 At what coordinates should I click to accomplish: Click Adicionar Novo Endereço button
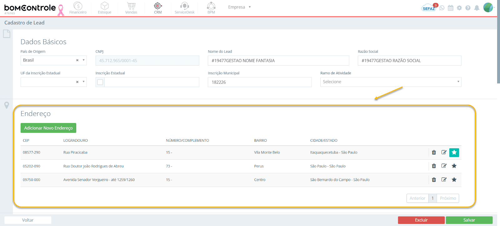[48, 128]
